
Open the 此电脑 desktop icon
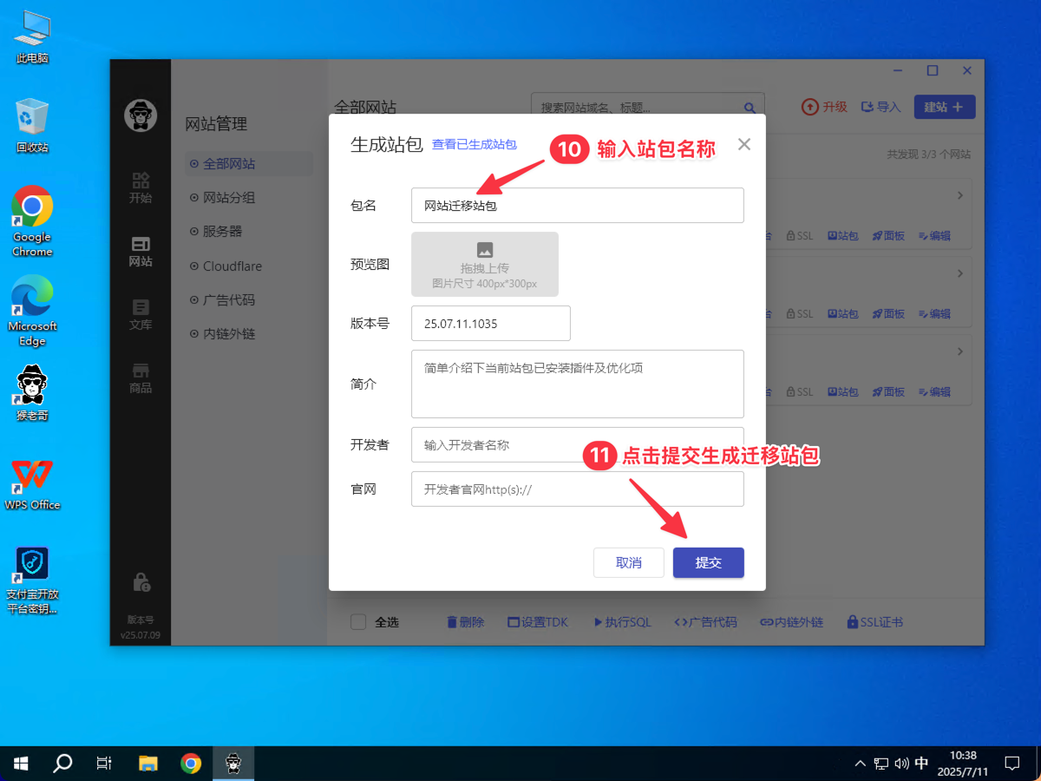(32, 36)
